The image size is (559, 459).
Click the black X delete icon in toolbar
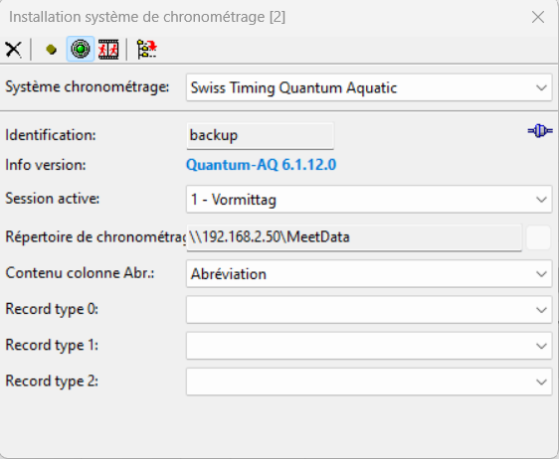(13, 49)
